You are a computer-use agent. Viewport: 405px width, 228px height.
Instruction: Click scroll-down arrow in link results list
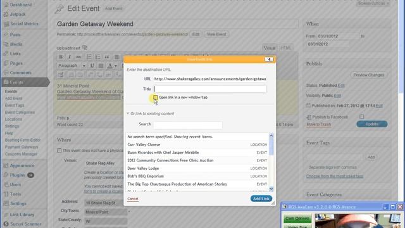(271, 189)
